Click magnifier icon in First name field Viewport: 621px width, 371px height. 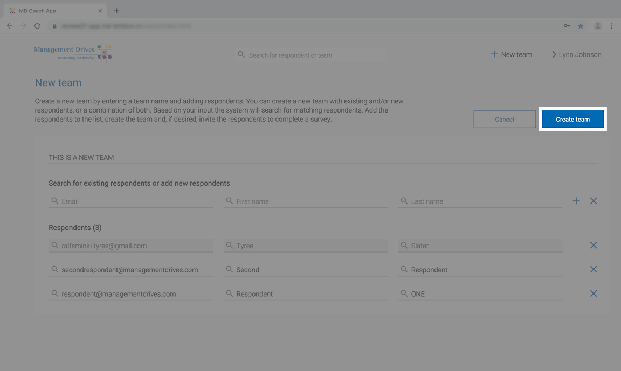pos(229,201)
